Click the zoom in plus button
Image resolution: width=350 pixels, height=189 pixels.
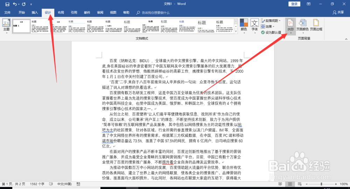[336, 184]
